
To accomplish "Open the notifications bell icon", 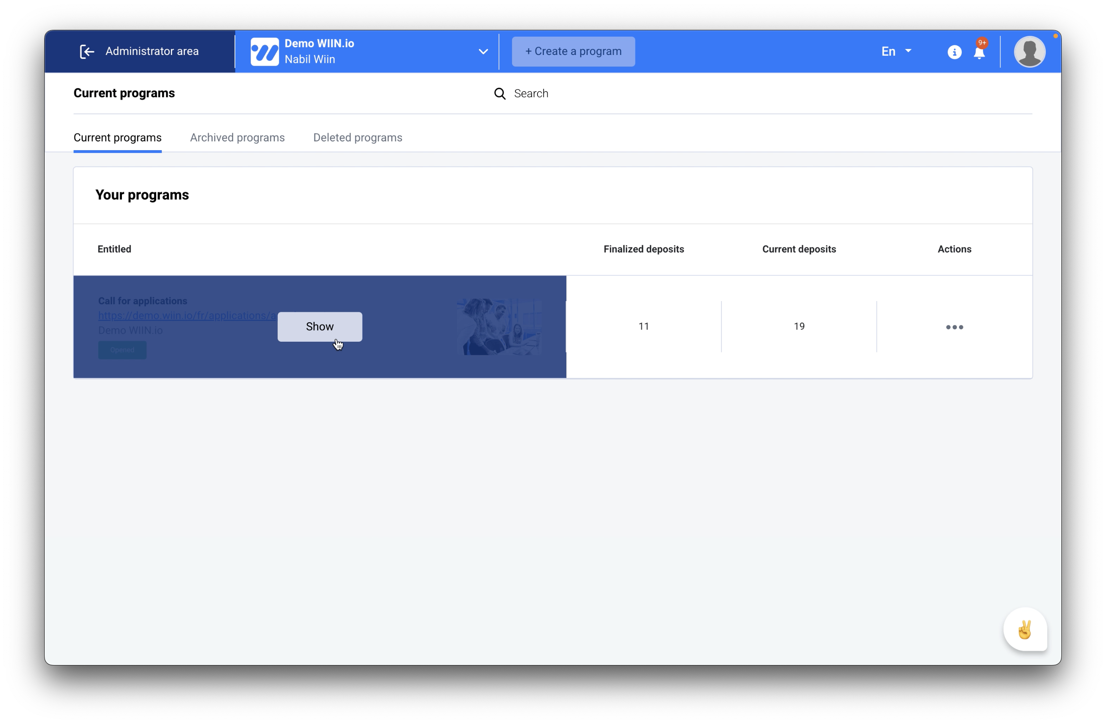I will (979, 51).
